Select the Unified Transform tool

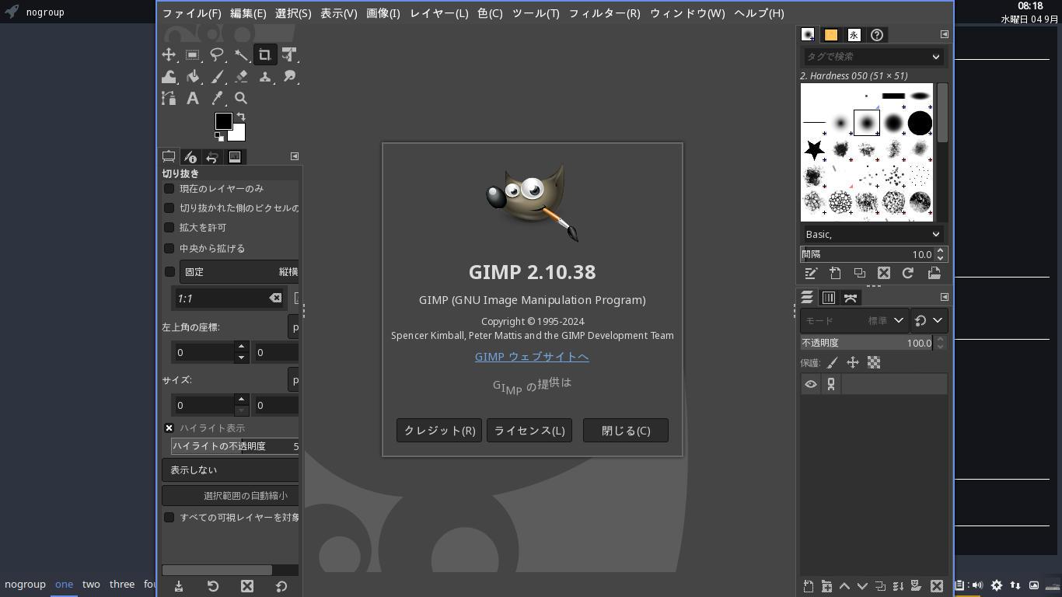[289, 54]
